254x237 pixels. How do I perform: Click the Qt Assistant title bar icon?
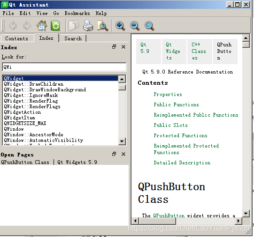coord(5,5)
